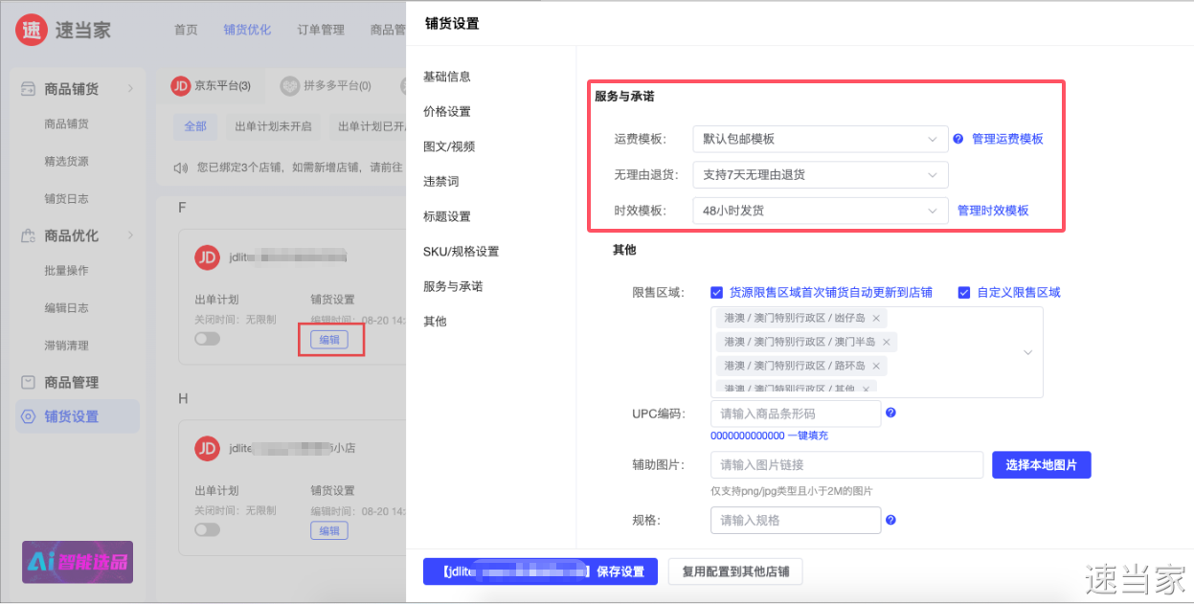Click the UPC编码 barcode input field

coord(795,414)
